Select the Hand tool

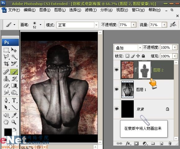pos(6,122)
